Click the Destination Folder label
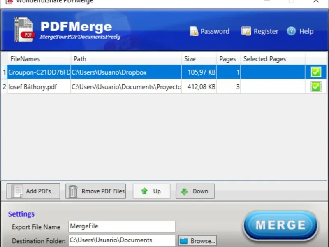The image size is (329, 247). (x=39, y=241)
